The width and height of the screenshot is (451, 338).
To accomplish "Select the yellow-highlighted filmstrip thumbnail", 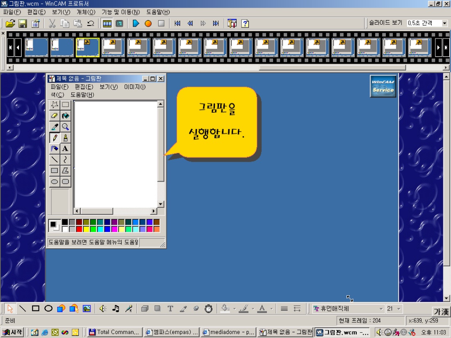I will tap(87, 48).
